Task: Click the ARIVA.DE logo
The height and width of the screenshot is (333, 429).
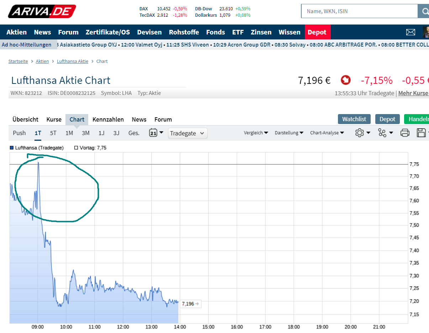Action: (x=42, y=11)
